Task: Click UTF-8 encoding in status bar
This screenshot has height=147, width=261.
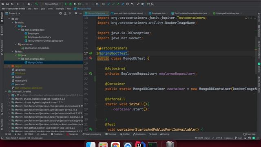Action: [219, 138]
